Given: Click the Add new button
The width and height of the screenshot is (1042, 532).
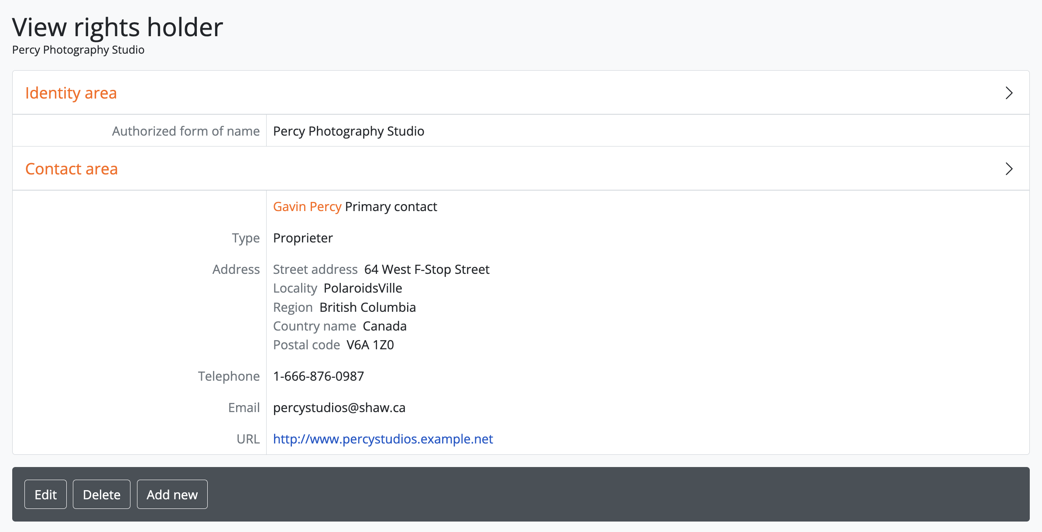Looking at the screenshot, I should point(172,494).
